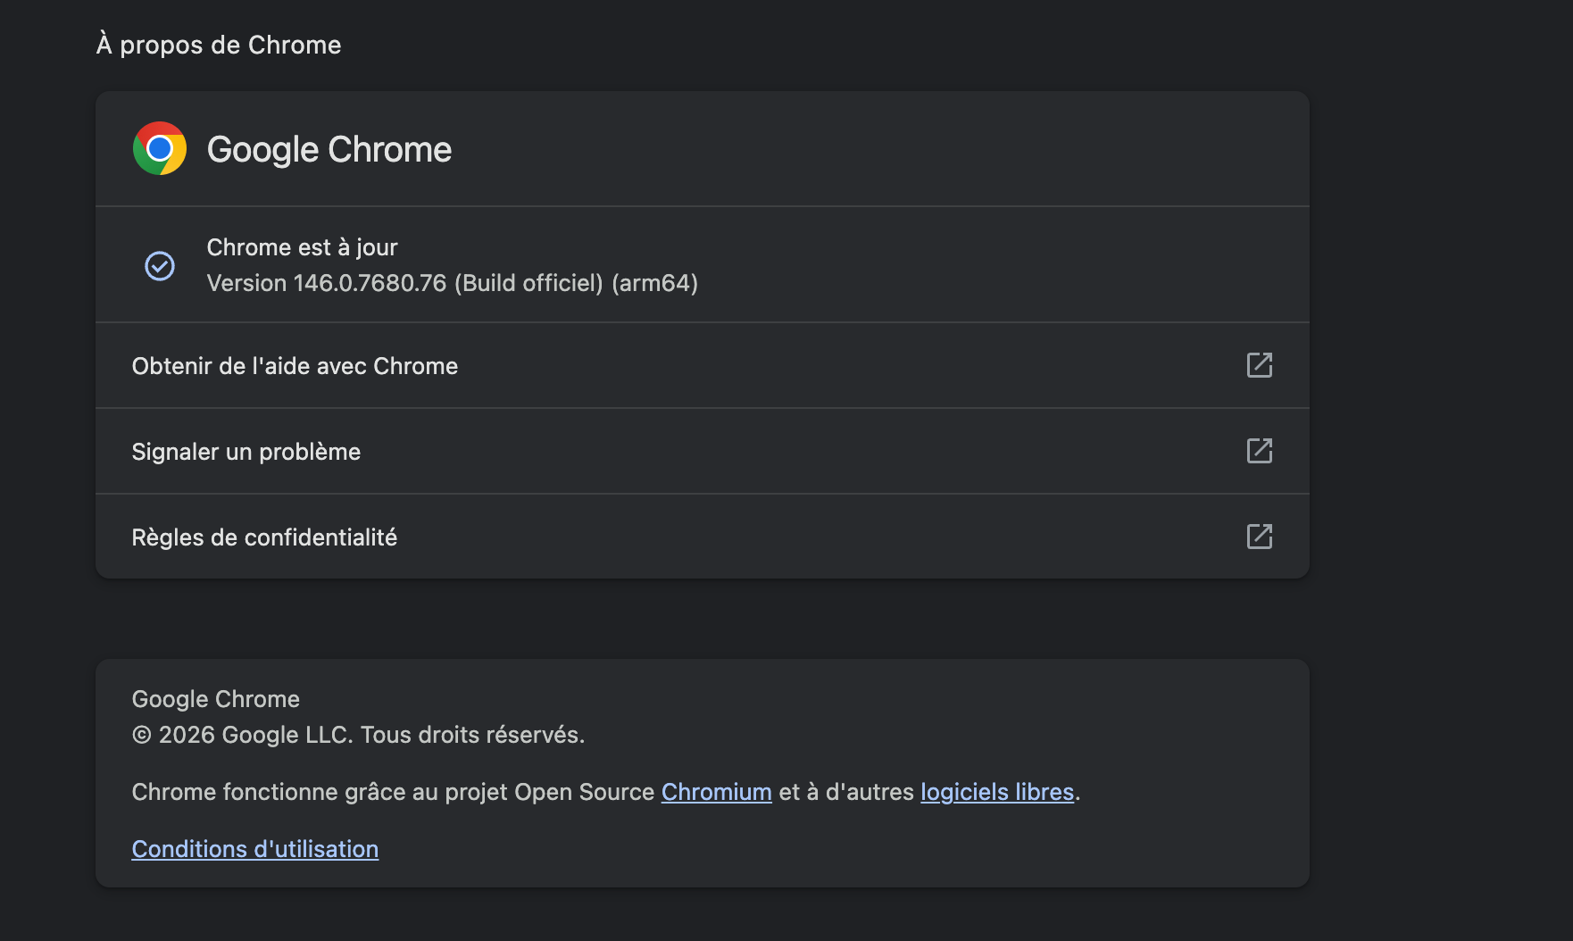Open the Chromium project link

[x=716, y=792]
